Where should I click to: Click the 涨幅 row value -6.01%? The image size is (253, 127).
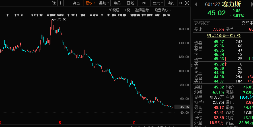tap(218, 92)
